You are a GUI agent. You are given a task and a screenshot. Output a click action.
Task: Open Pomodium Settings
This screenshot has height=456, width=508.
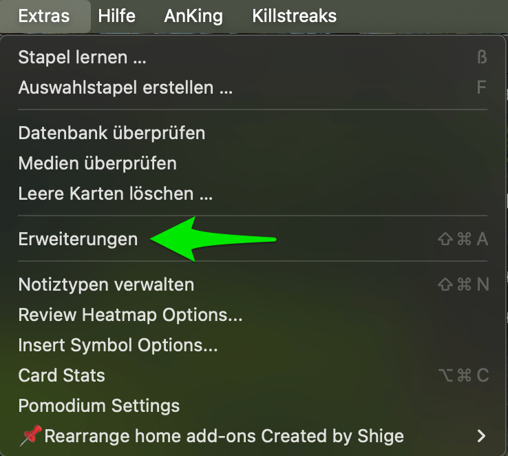98,406
